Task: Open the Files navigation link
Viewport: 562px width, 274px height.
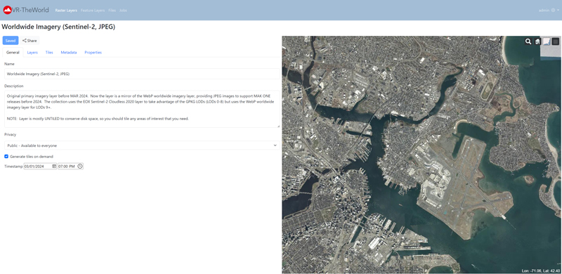Action: (x=112, y=11)
